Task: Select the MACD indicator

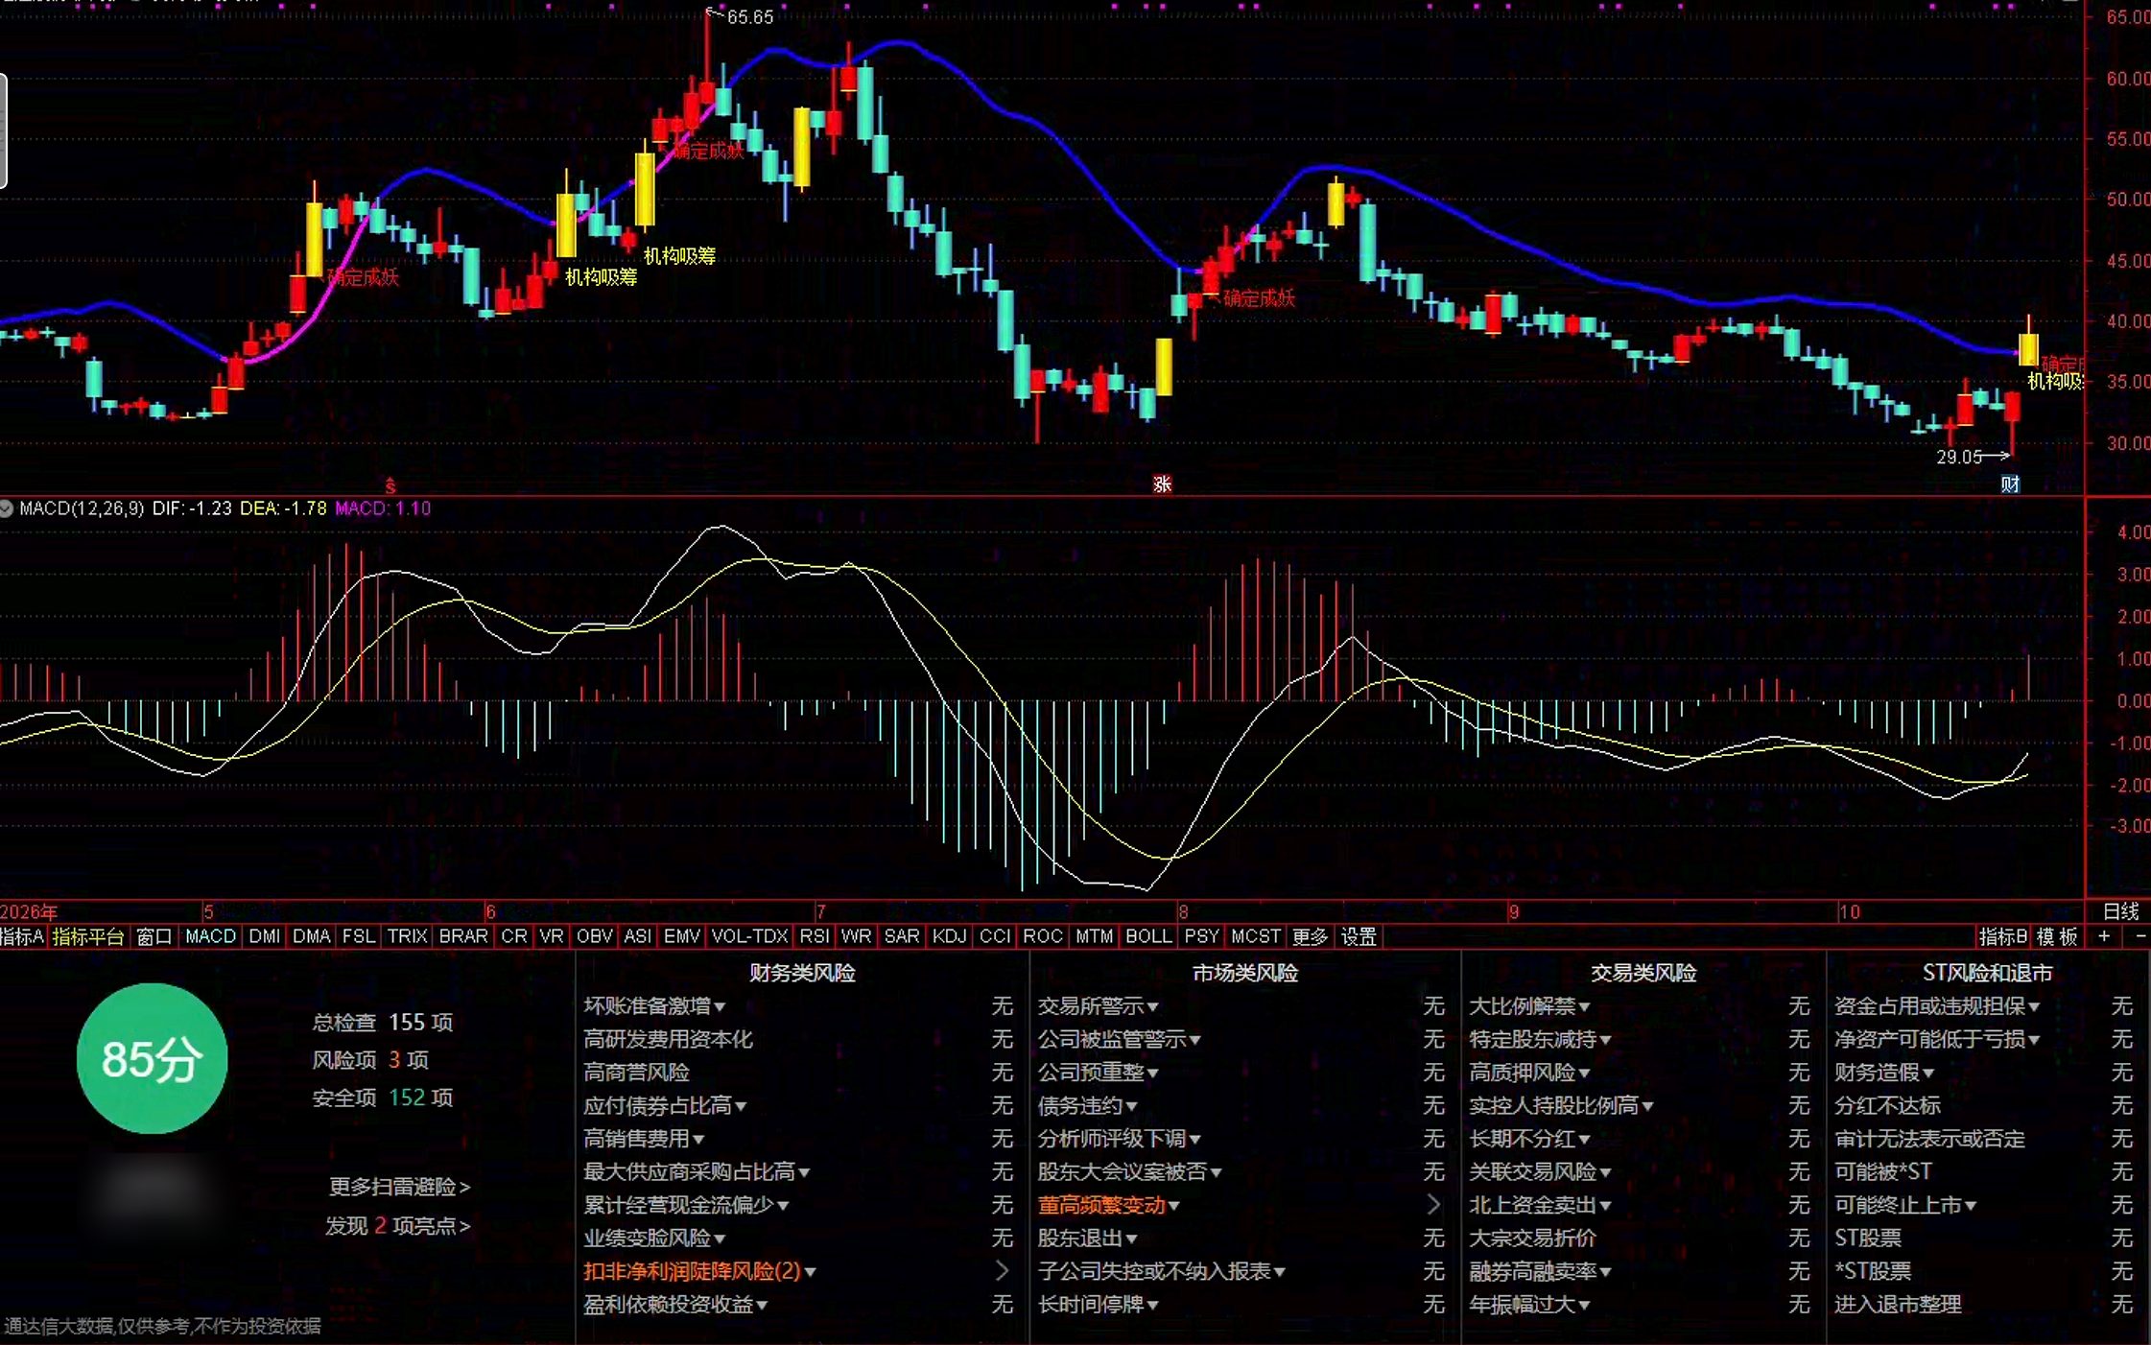Action: [210, 936]
